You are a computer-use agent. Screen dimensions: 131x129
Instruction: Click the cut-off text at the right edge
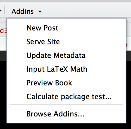(127, 45)
